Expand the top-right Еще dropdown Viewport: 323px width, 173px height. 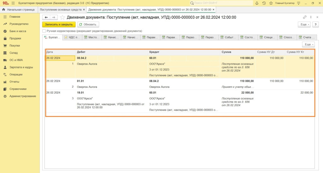coord(304,24)
